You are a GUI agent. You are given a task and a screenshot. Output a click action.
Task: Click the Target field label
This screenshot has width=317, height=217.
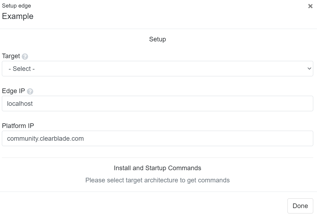[x=11, y=56]
